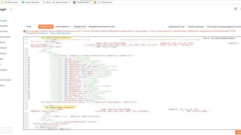
Task: Open the orange Blogger bookmark icon
Action: 95,2
